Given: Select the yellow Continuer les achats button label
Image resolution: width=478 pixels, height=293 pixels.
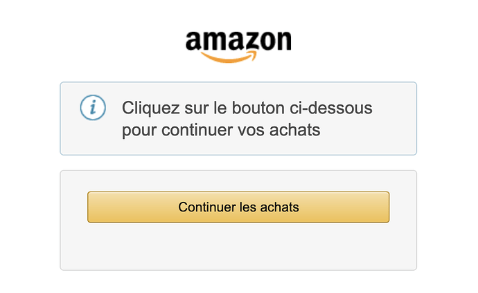Looking at the screenshot, I should pyautogui.click(x=238, y=207).
